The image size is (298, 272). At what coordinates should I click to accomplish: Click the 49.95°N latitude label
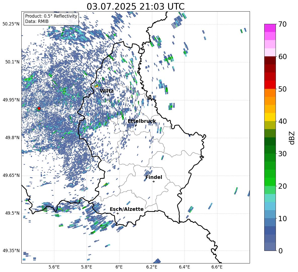11,100
